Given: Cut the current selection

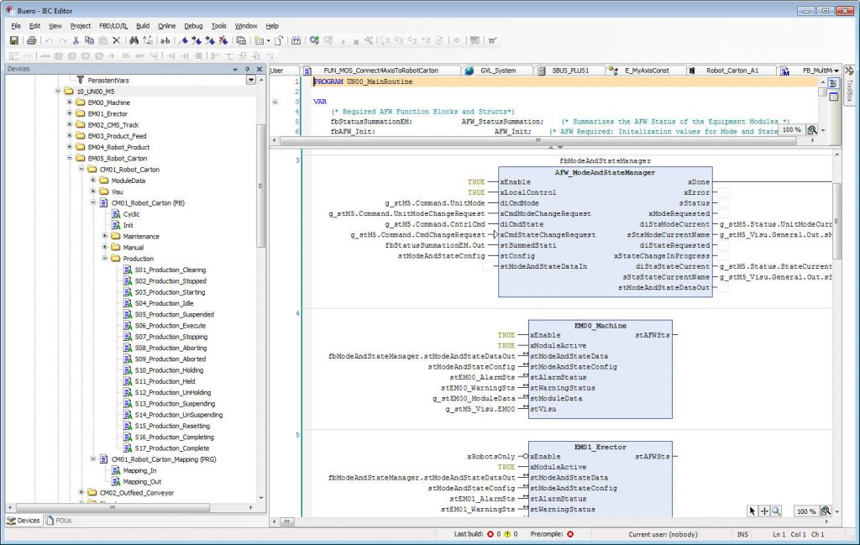Looking at the screenshot, I should (76, 40).
